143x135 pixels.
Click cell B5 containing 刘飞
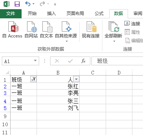pos(58,108)
